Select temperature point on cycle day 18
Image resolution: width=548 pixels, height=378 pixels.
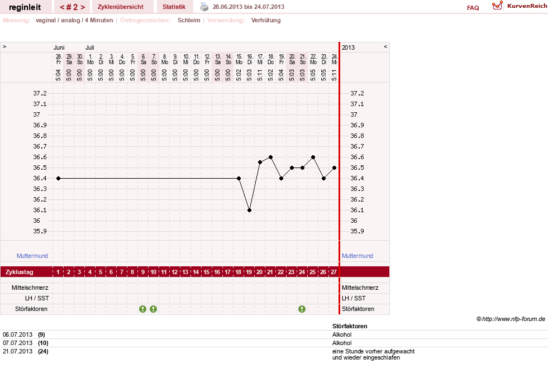coord(239,179)
